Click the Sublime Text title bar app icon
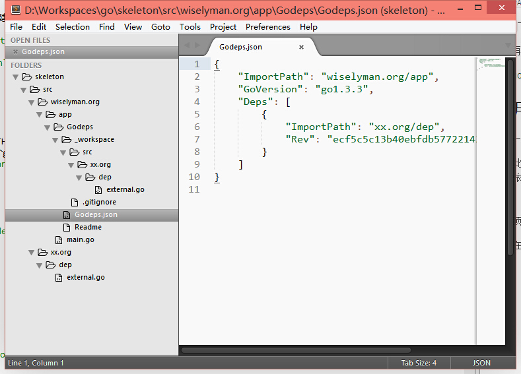This screenshot has width=521, height=374. 15,10
